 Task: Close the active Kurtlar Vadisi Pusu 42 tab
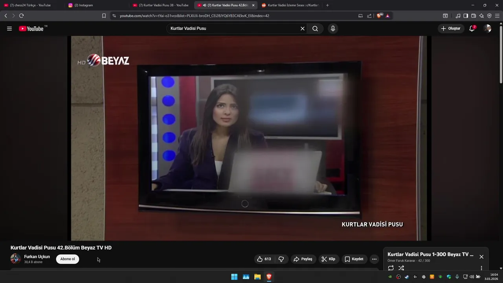(x=253, y=5)
